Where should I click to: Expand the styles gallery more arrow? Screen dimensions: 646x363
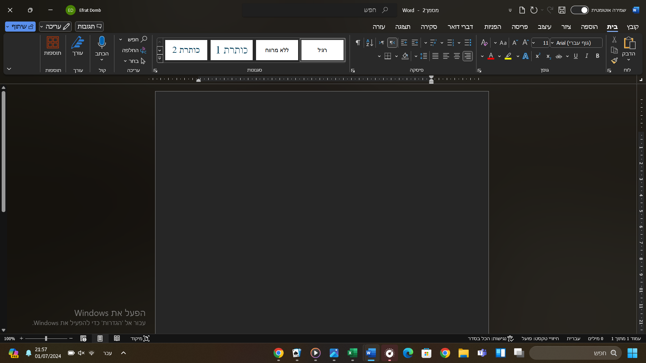pos(160,58)
